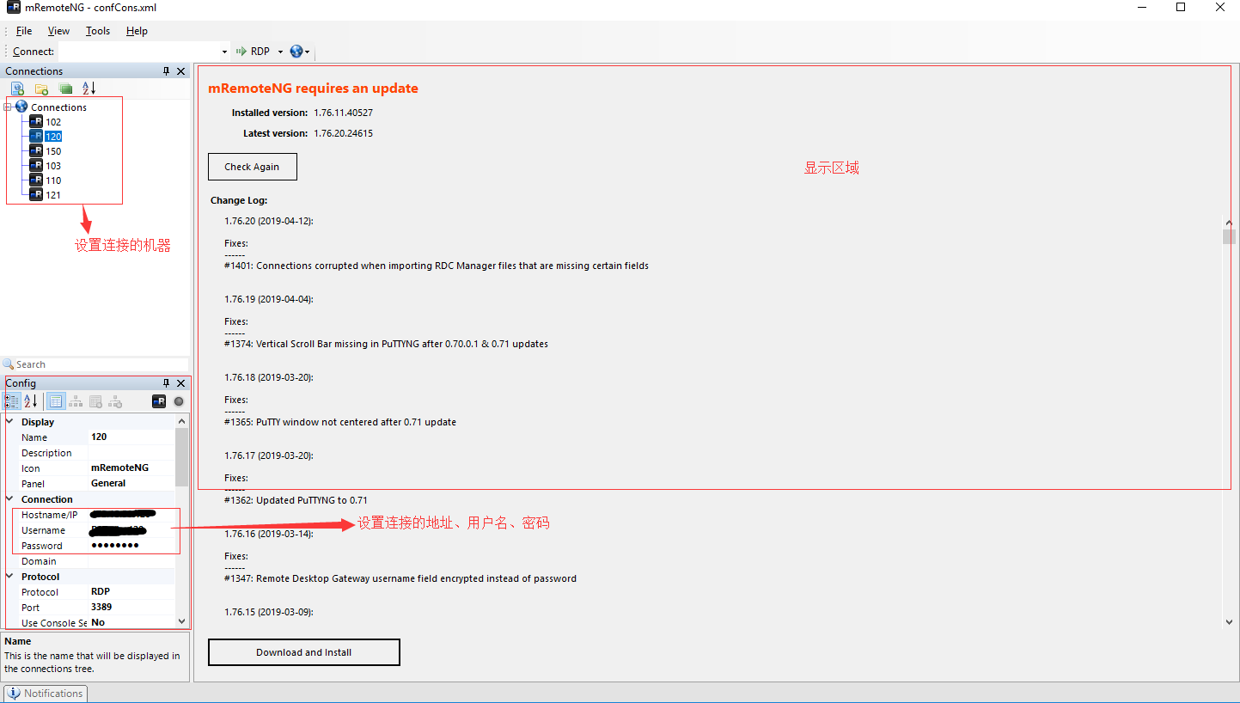Click the Change Log scrollbar thumb
1240x703 pixels.
click(1229, 236)
